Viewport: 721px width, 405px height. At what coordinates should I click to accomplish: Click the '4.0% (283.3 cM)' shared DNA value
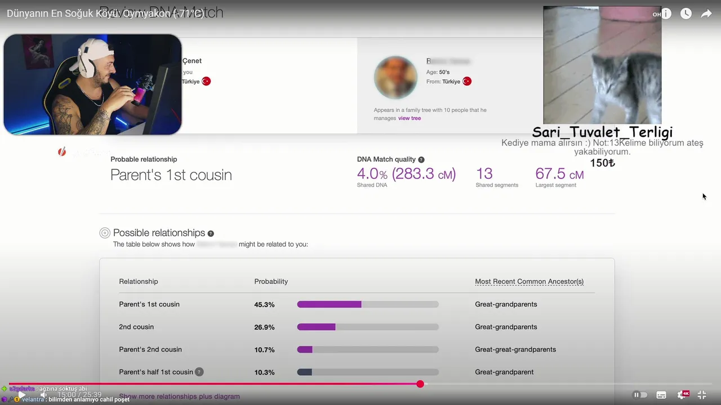coord(406,174)
